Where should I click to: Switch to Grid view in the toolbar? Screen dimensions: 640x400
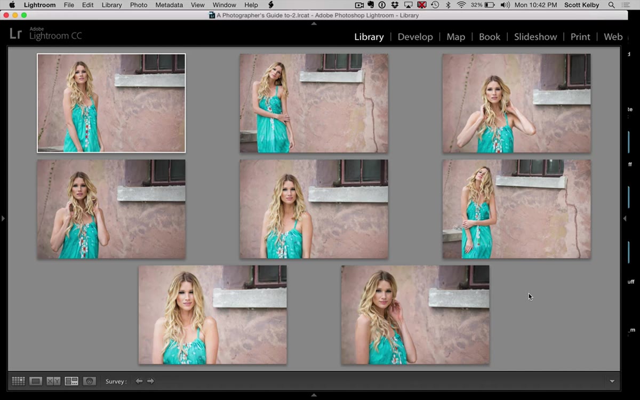coord(18,381)
